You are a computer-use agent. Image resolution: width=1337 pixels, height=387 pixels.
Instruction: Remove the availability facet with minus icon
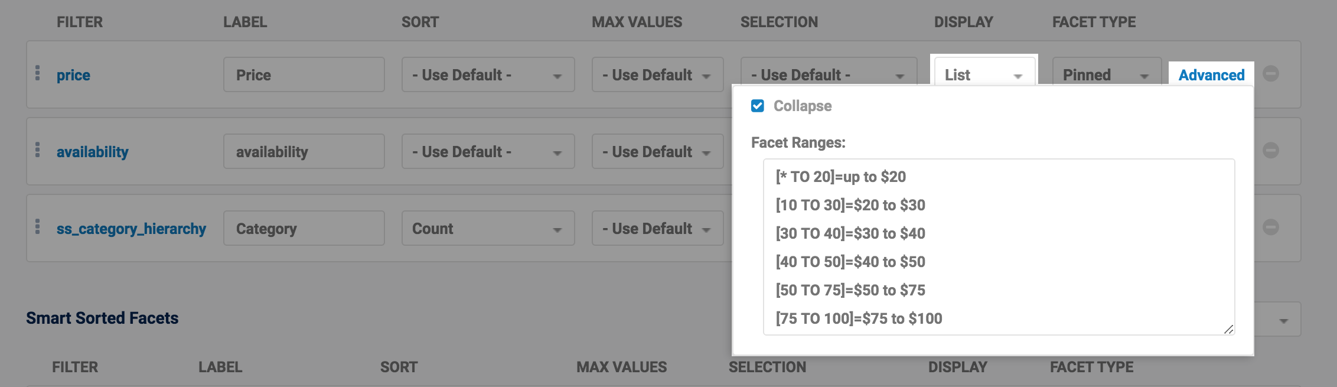[1270, 151]
